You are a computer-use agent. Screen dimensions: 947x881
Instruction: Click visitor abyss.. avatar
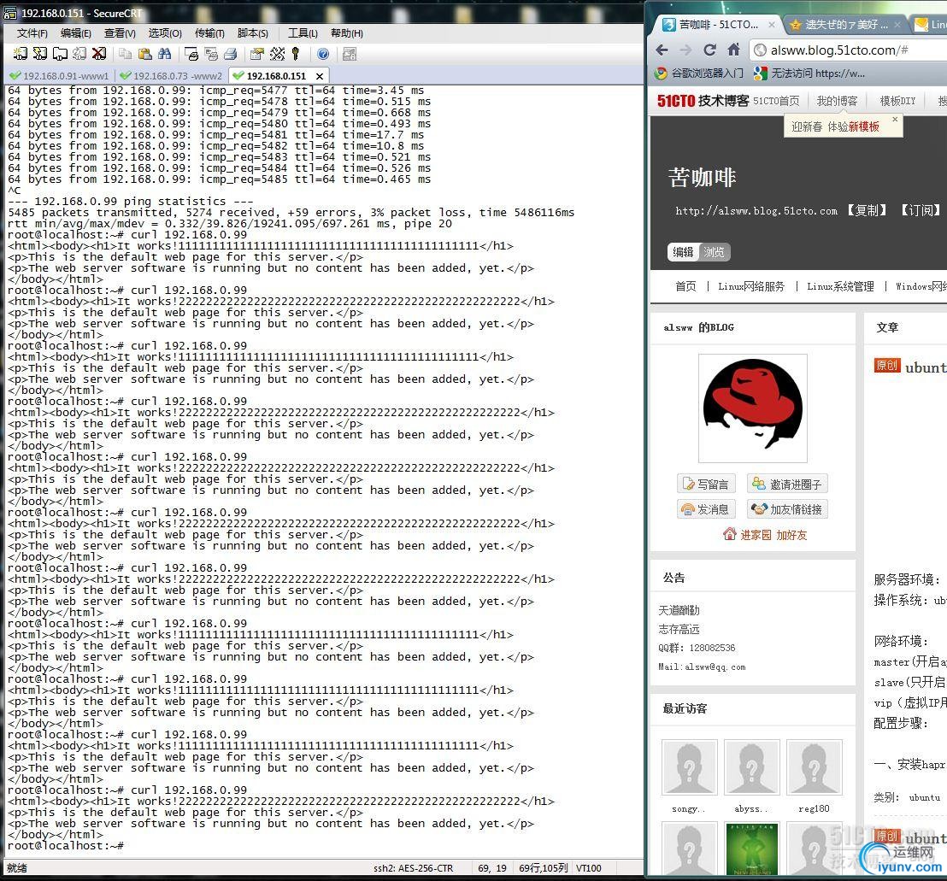pos(751,766)
